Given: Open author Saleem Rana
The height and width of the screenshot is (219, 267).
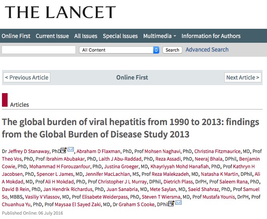Looking at the screenshot, I should point(233,182).
